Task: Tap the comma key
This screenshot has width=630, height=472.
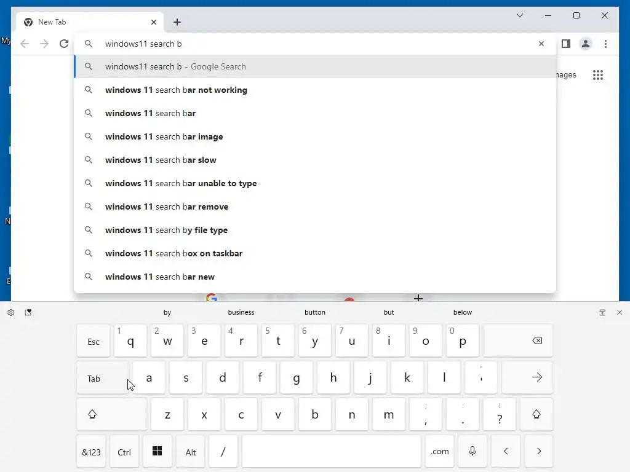Action: click(426, 414)
